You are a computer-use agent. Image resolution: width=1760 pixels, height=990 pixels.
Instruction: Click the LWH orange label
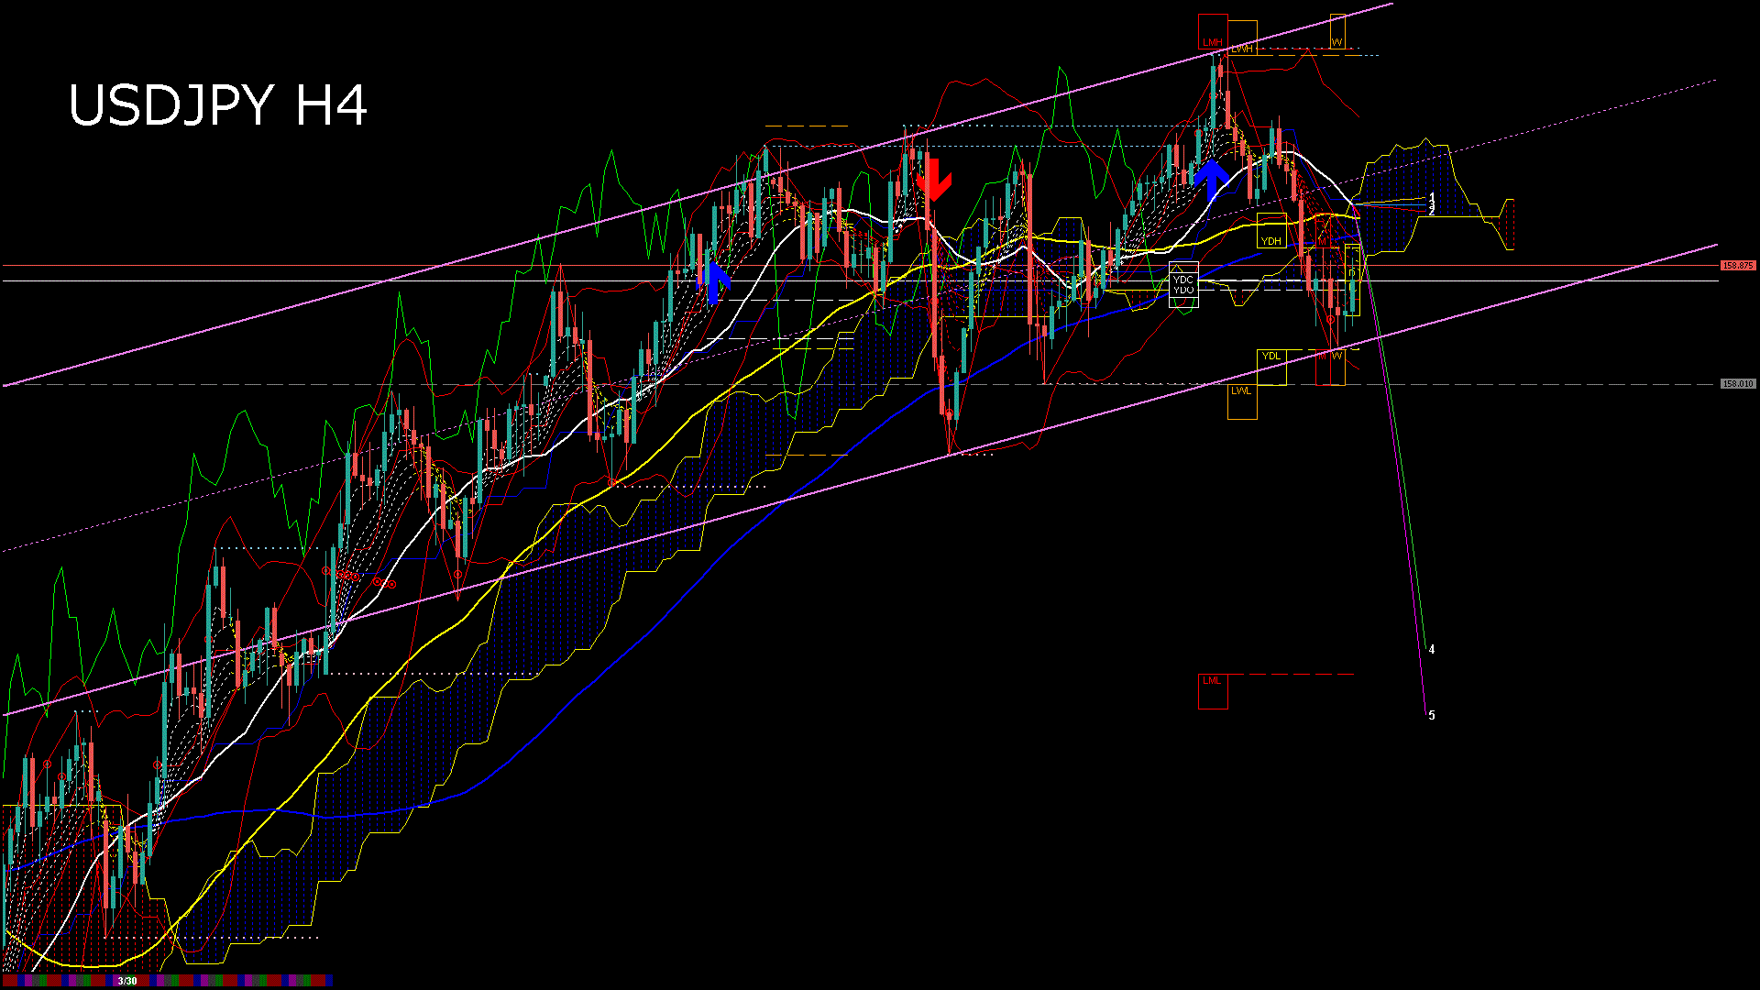point(1242,49)
